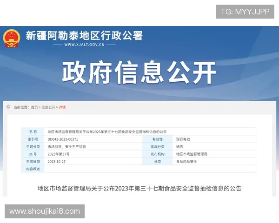Viewport: 279px width, 223px height.
Task: Click the location pin icon
Action: click(8, 107)
